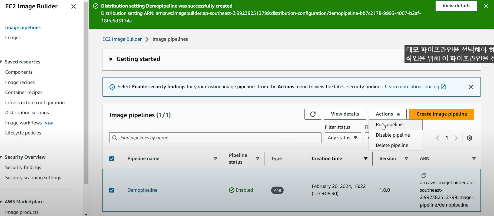Image resolution: width=494 pixels, height=216 pixels.
Task: Refresh the image pipelines list
Action: [313, 114]
